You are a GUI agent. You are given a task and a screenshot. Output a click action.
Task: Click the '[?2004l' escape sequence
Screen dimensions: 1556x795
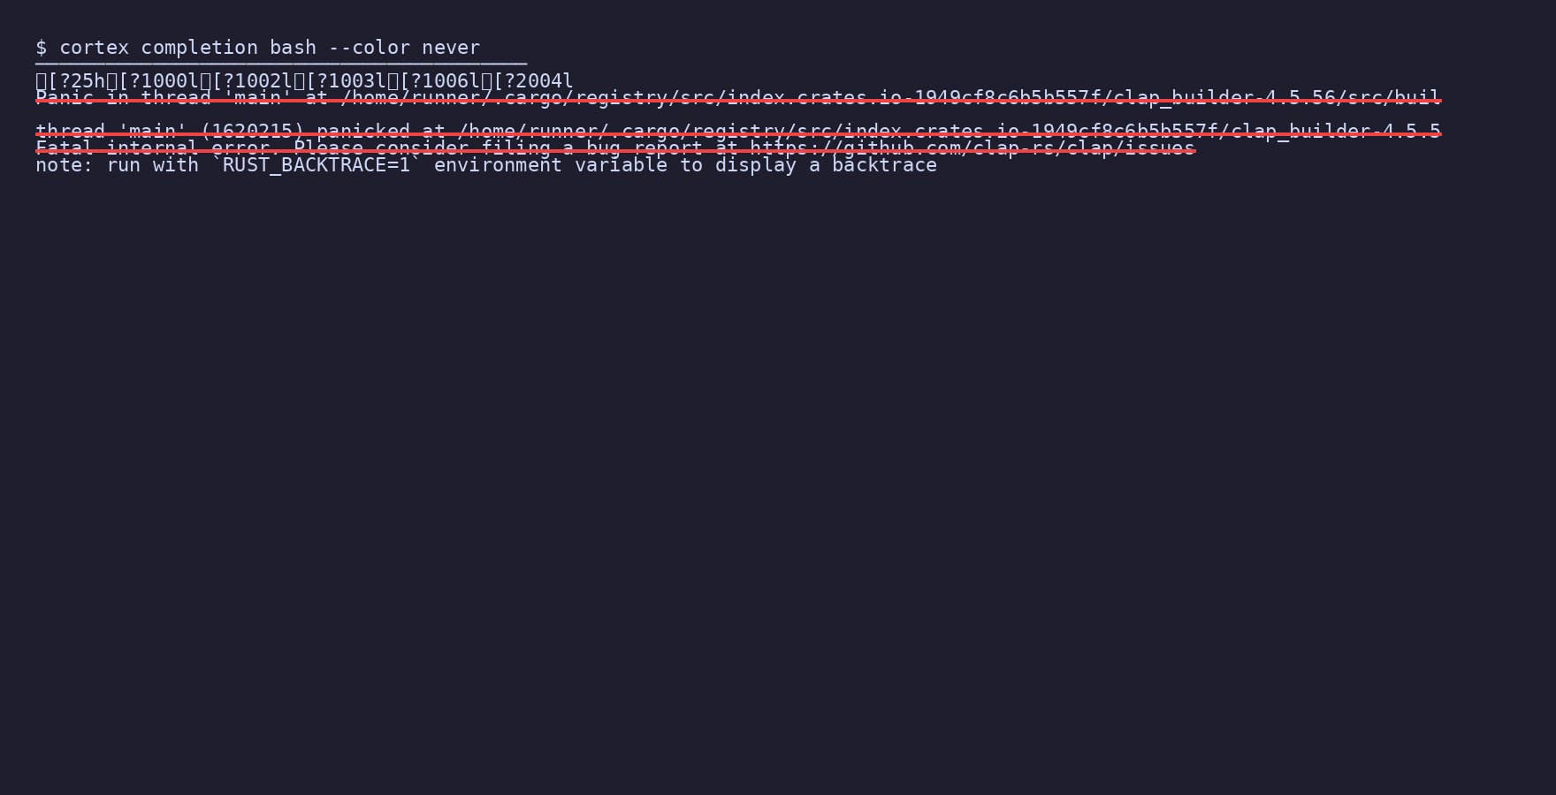[x=533, y=81]
